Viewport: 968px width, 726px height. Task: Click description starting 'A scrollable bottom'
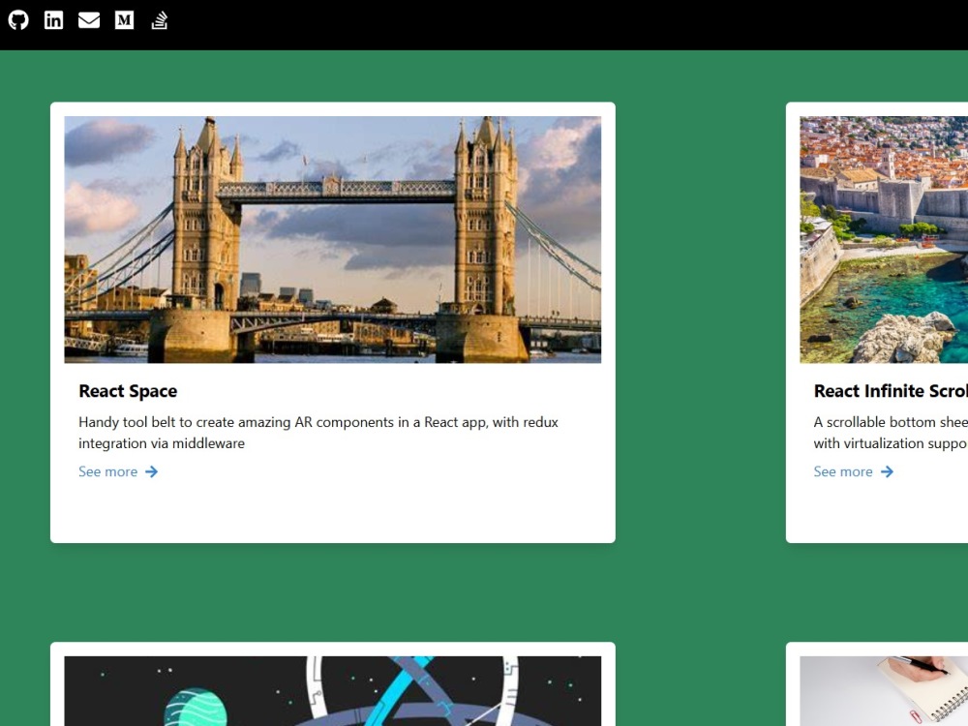pos(891,432)
